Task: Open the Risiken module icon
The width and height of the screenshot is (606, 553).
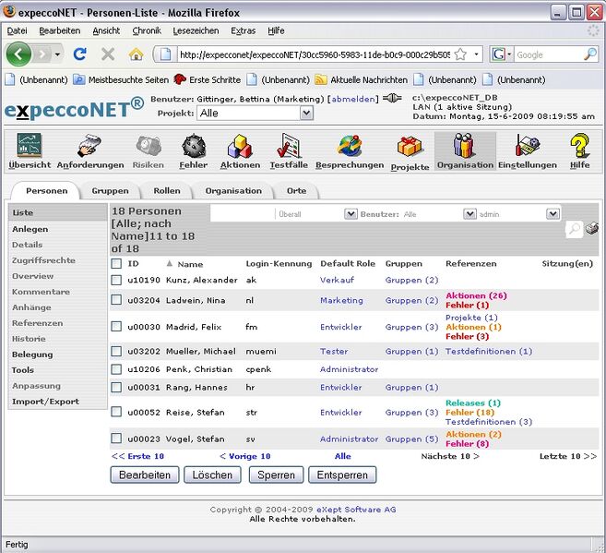Action: (x=149, y=146)
